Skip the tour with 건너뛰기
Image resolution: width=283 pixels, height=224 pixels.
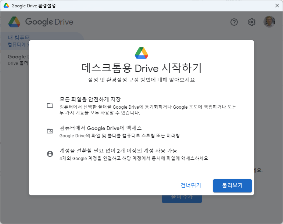[x=191, y=185]
